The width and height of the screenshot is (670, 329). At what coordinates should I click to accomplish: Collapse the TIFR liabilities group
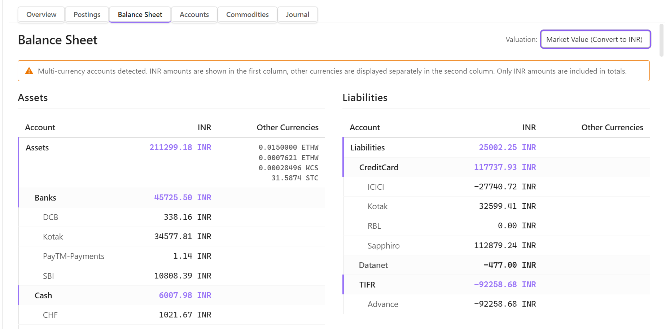point(367,285)
